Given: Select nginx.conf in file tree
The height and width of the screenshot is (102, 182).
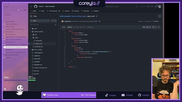Looking at the screenshot, I should pyautogui.click(x=39, y=44).
